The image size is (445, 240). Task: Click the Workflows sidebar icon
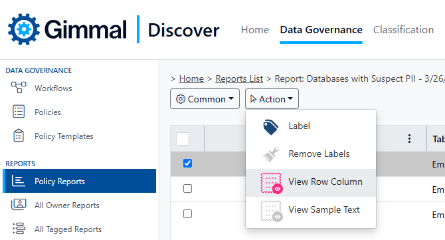[19, 88]
